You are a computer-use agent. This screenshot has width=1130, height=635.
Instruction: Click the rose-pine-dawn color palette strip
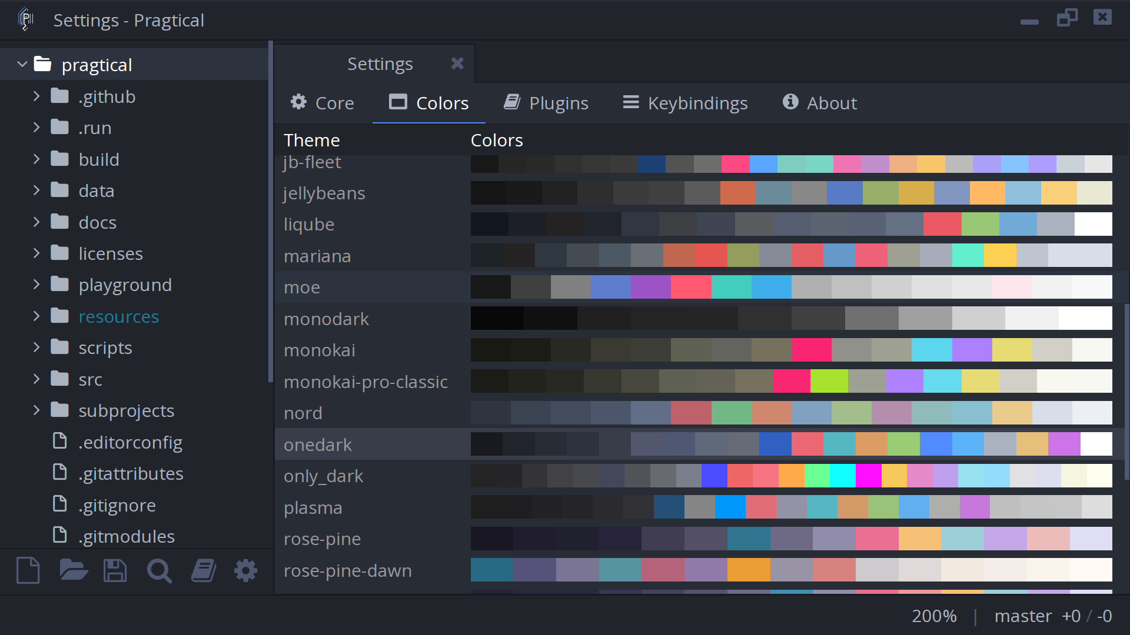pos(792,570)
